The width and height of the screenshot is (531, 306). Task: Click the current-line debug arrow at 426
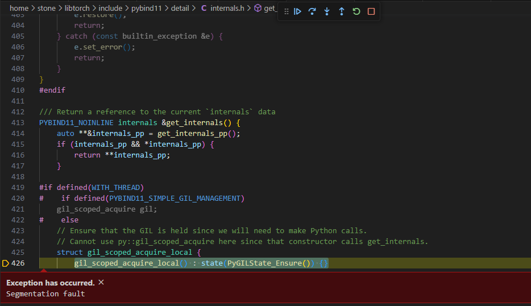tap(6, 263)
